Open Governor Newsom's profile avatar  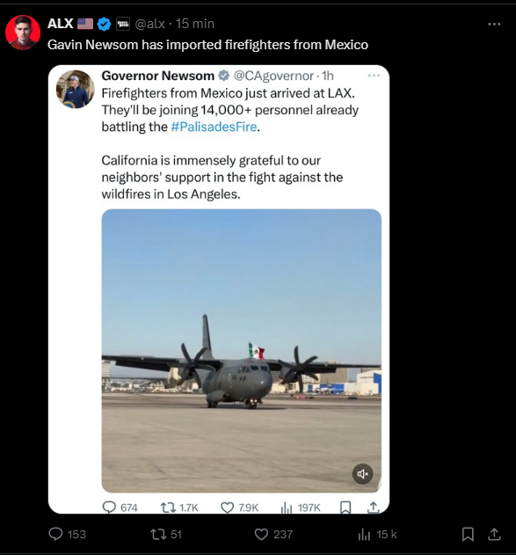[76, 89]
